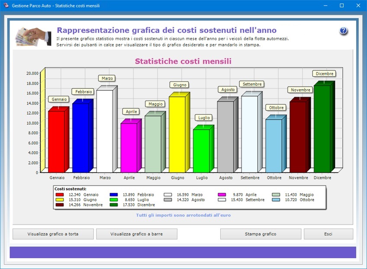
Task: Click the 'Giugno' callout label above bar
Action: point(180,85)
